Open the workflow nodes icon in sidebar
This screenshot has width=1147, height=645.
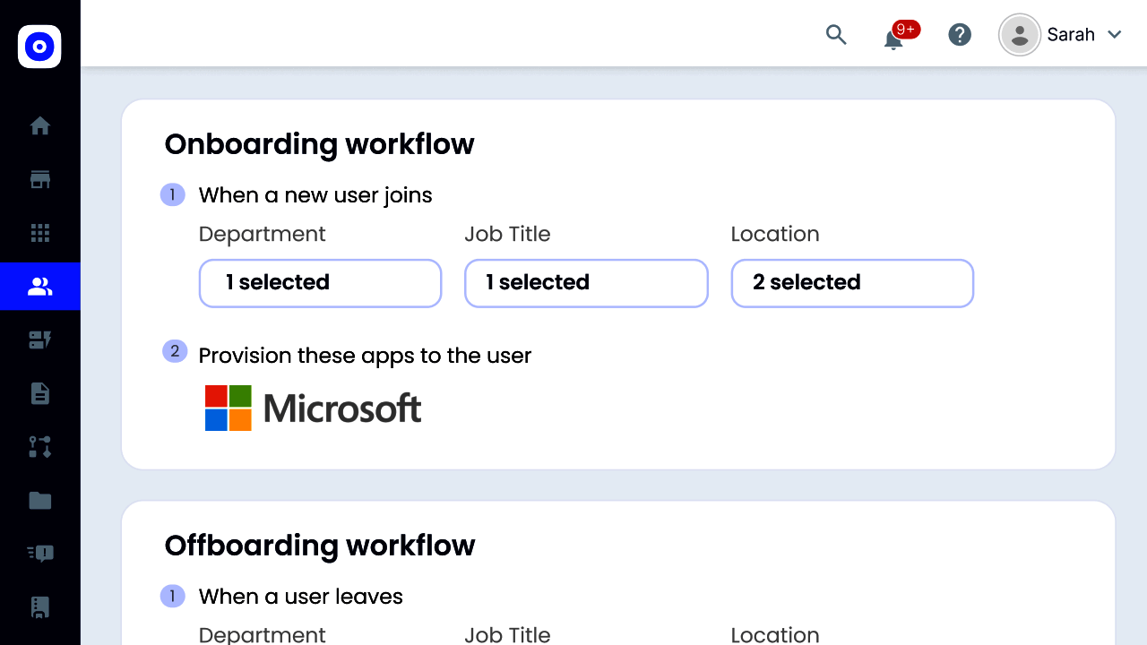(x=40, y=447)
